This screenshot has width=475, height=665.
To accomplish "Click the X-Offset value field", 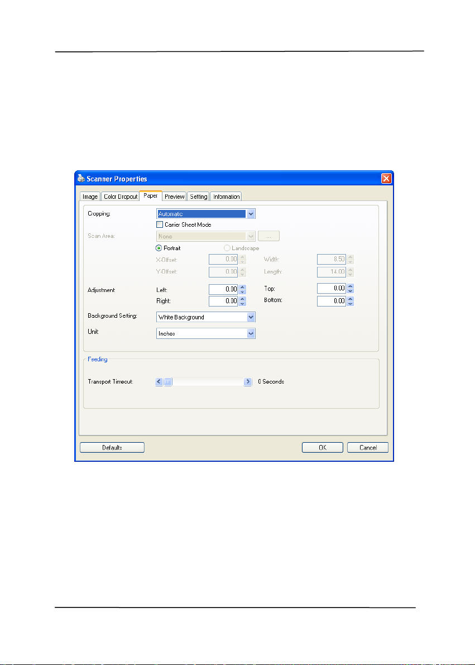I will pos(223,259).
